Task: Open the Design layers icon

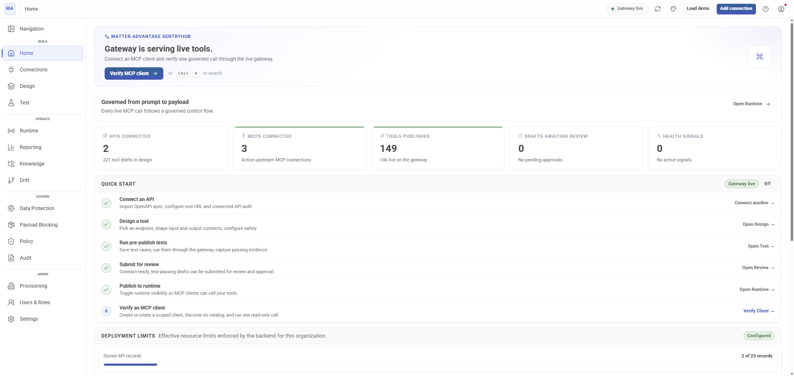Action: (11, 86)
